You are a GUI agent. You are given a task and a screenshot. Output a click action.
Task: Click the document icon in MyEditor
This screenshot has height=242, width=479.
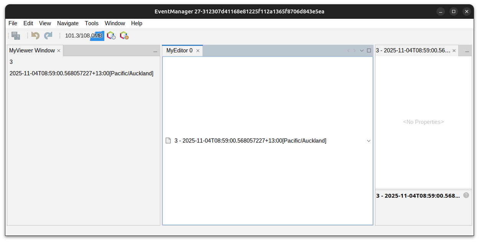pos(168,141)
